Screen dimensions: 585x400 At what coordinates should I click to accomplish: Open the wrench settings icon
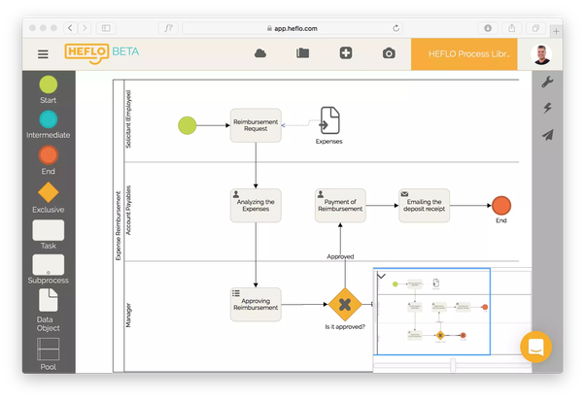(x=547, y=82)
